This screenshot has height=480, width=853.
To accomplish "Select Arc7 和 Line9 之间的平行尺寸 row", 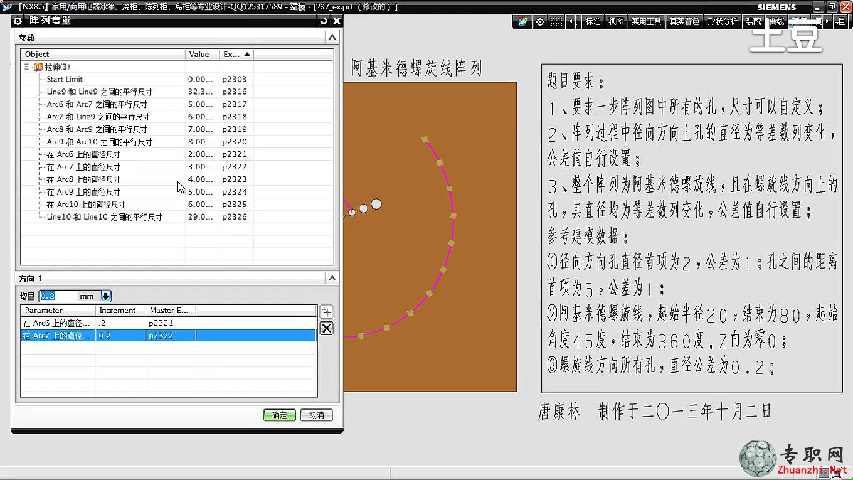I will (x=177, y=117).
